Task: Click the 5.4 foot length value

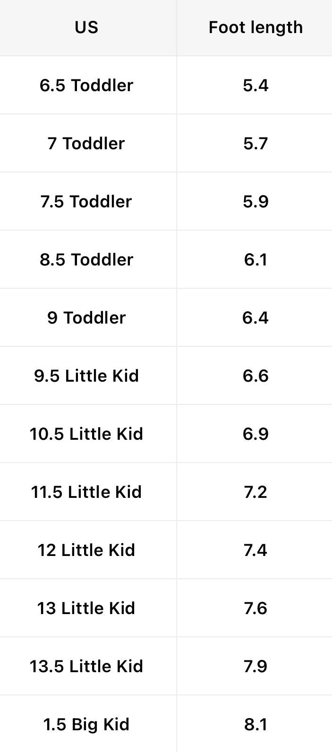Action: (x=255, y=85)
